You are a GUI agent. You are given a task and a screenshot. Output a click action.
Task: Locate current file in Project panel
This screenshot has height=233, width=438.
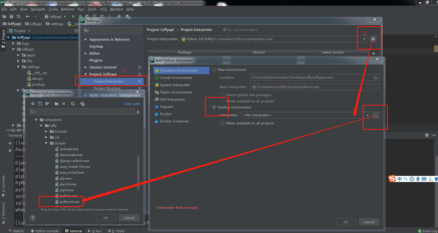(x=76, y=31)
